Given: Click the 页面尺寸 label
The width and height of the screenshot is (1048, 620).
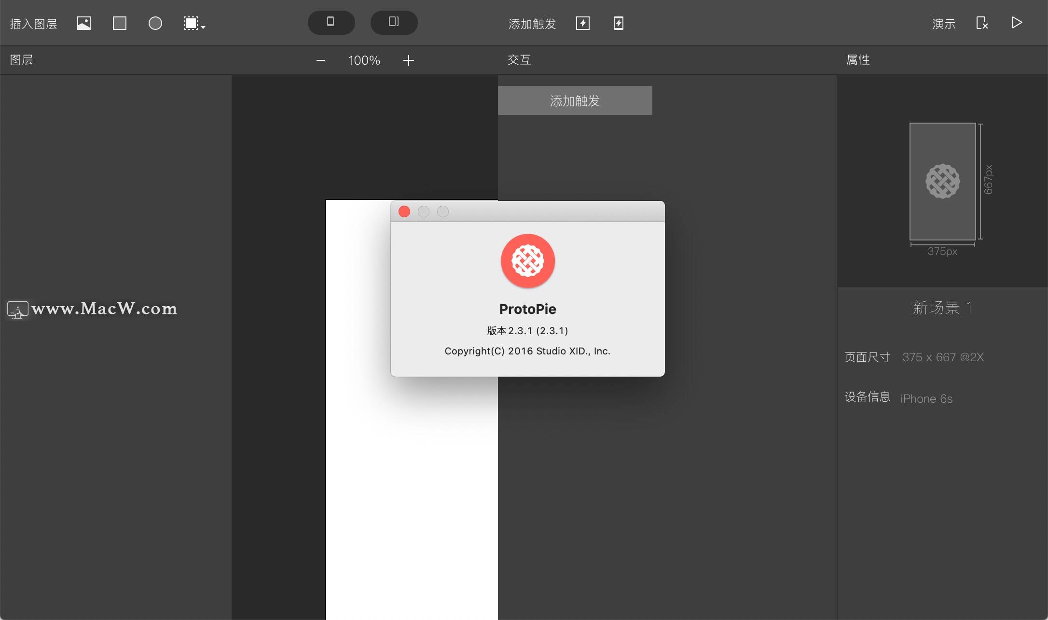Looking at the screenshot, I should [867, 357].
